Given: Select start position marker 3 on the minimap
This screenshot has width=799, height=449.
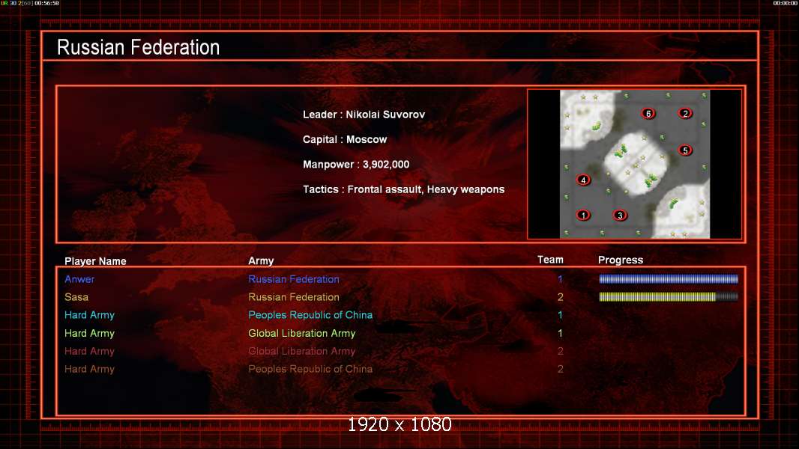Looking at the screenshot, I should point(620,215).
